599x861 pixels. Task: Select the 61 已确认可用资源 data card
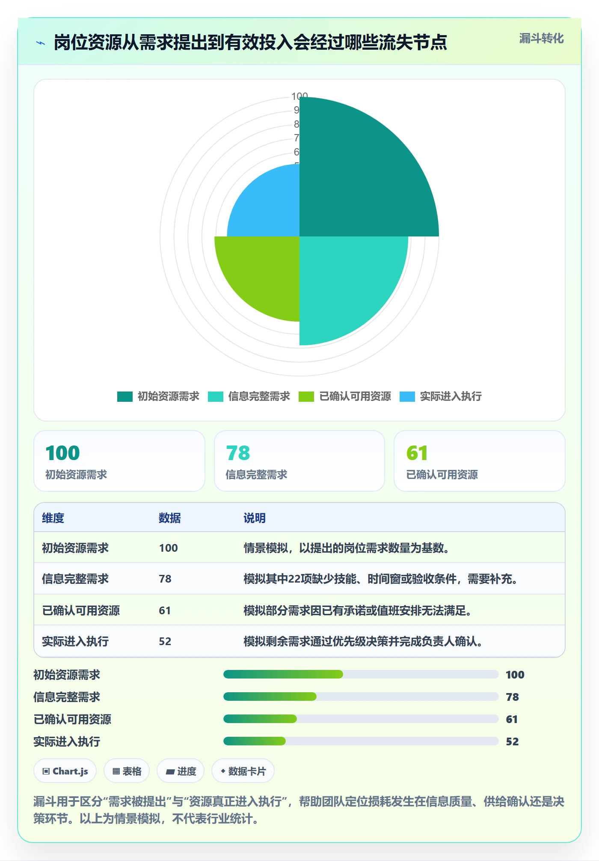pyautogui.click(x=480, y=461)
